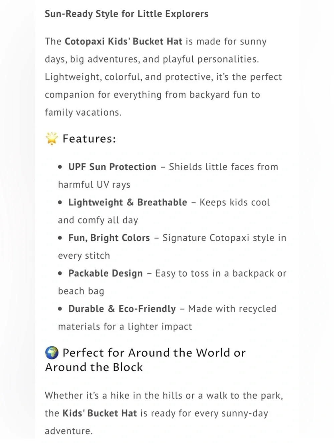Select 'Lightweight & Breathable' bullet title
Image resolution: width=334 pixels, height=445 pixels.
click(x=128, y=202)
